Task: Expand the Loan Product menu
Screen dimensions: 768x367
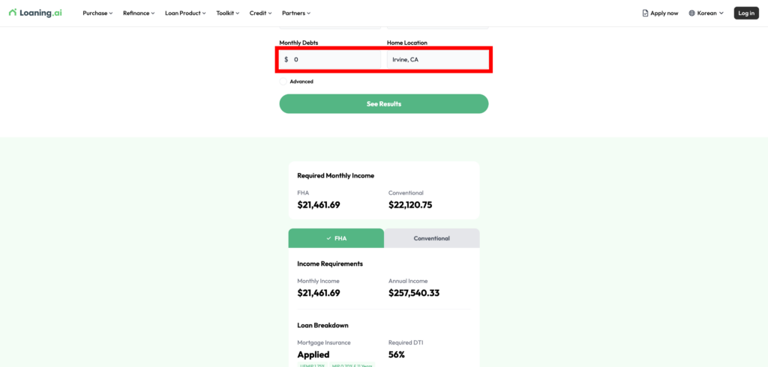Action: point(185,13)
